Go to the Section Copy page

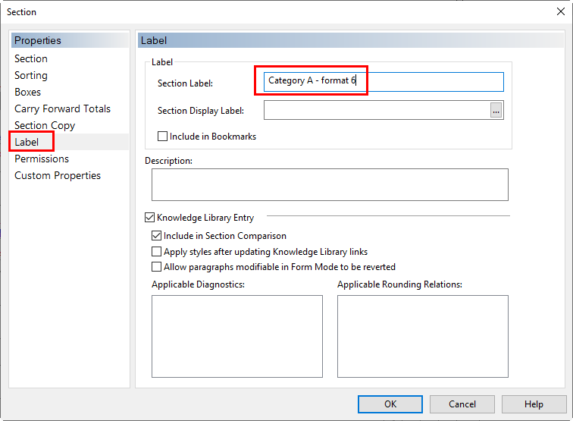coord(45,125)
